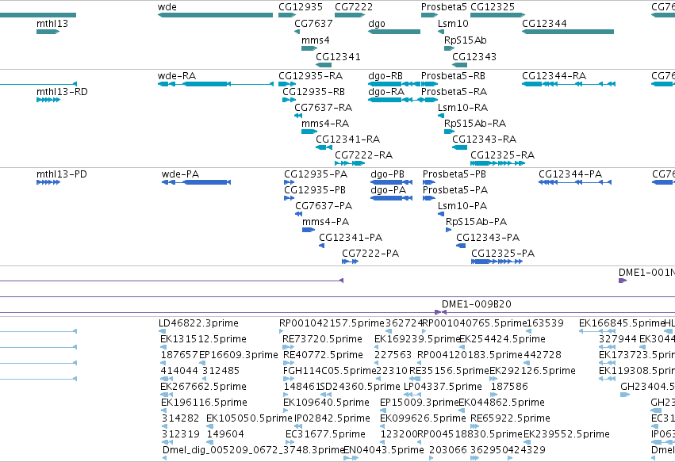Select the Lsm10-RA transcript label
Viewport: 675px width, 462px height.
(x=462, y=108)
